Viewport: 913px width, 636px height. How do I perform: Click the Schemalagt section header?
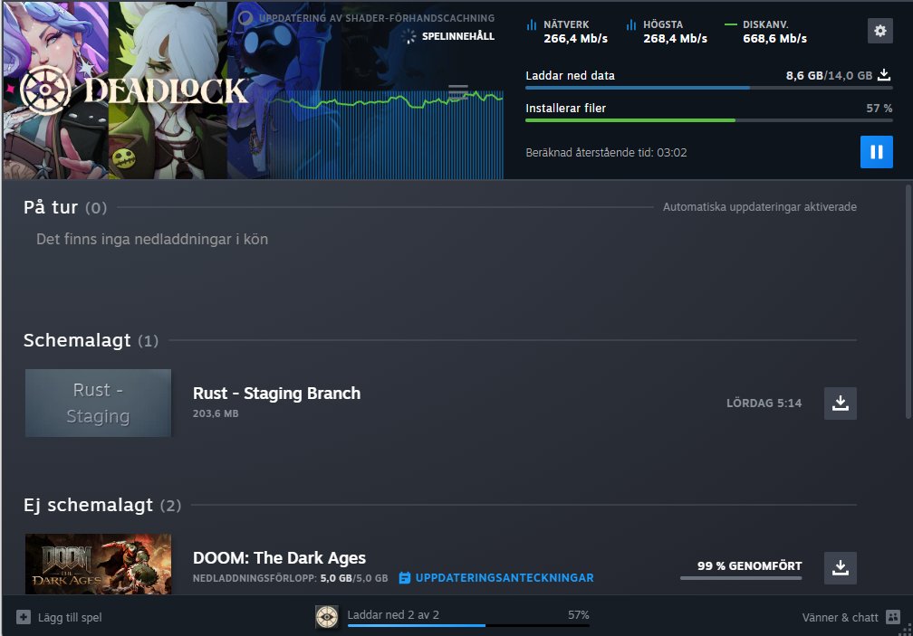(91, 340)
